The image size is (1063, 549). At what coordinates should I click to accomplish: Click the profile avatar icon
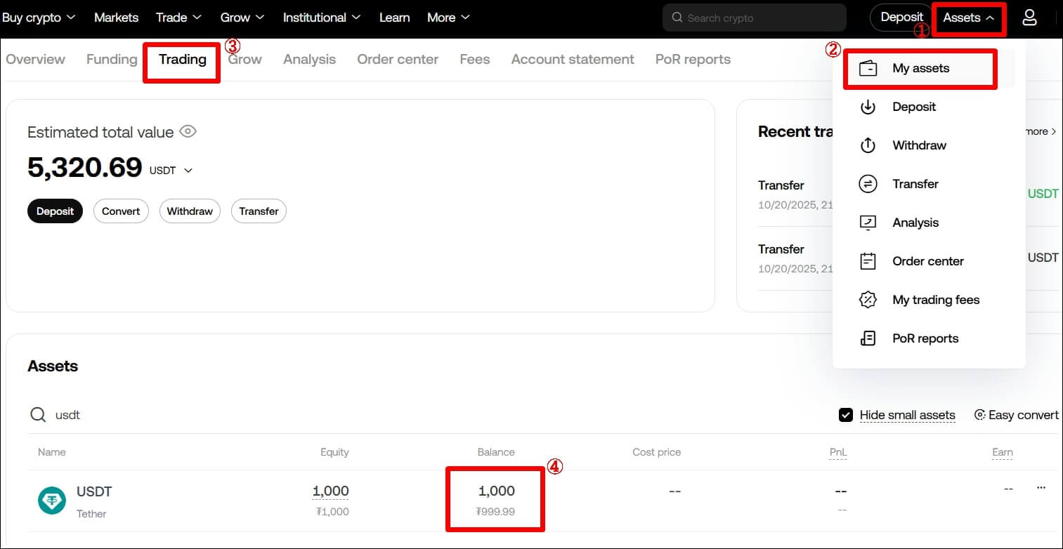[x=1029, y=18]
